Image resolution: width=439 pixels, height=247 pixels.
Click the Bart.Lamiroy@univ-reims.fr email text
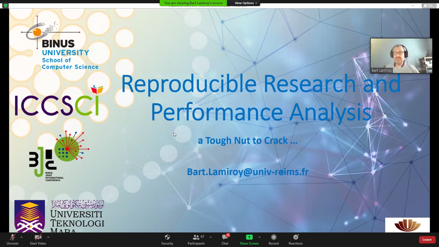(247, 172)
